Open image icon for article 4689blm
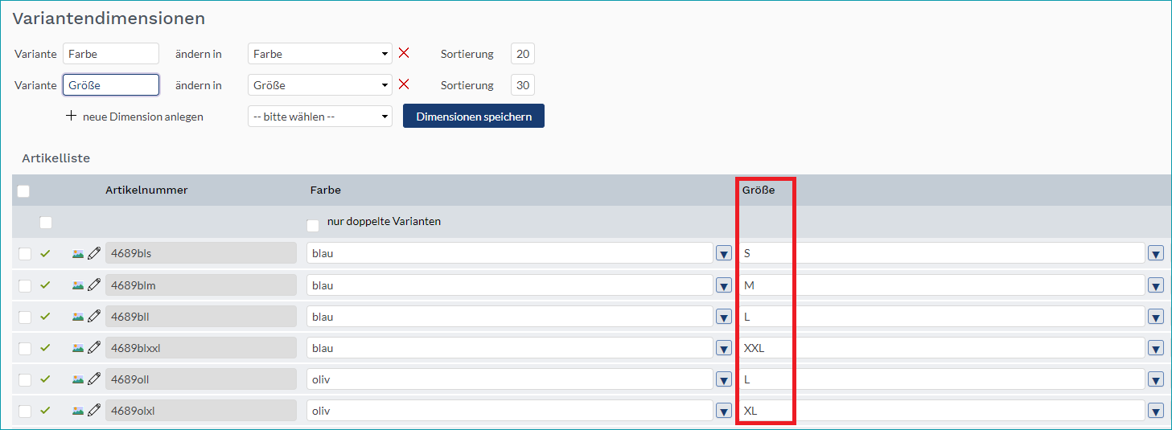 [78, 285]
